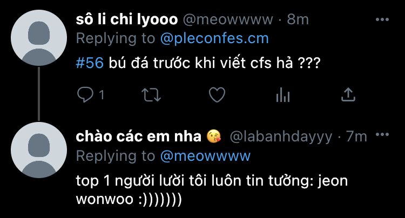Share the first tweet using upload arrow icon
This screenshot has height=218, width=405.
click(x=348, y=94)
